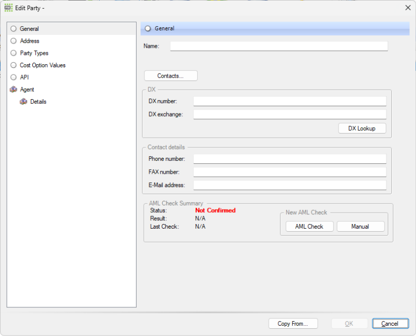This screenshot has height=336, width=416.
Task: Run a DX Lookup
Action: (x=362, y=128)
